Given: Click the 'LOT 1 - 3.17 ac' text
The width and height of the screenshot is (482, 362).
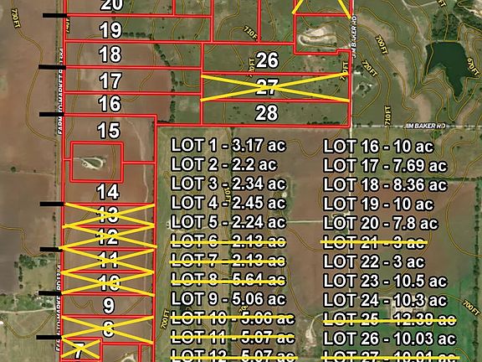Looking at the screenshot, I should (228, 145).
